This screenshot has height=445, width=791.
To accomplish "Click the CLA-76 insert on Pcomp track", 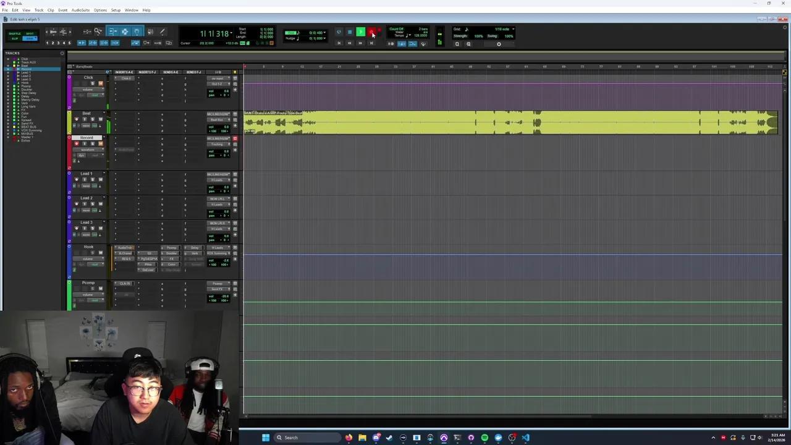I will [x=125, y=283].
